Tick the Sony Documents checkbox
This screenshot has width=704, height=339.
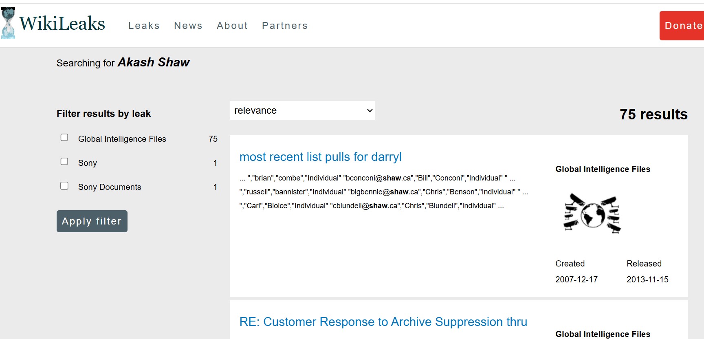click(64, 186)
